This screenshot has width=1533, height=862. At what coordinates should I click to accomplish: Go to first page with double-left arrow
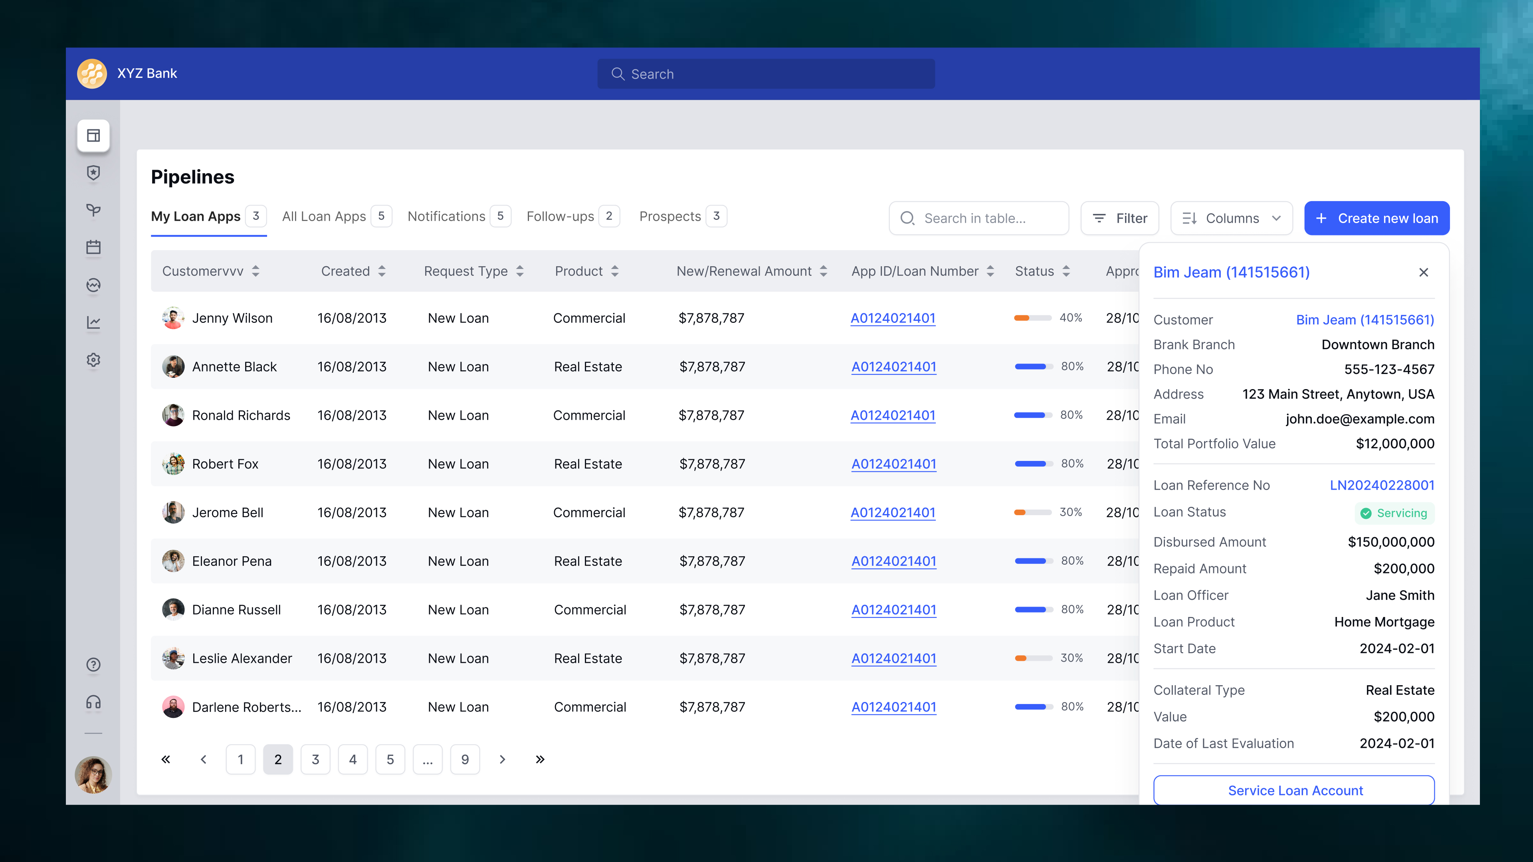pos(166,759)
